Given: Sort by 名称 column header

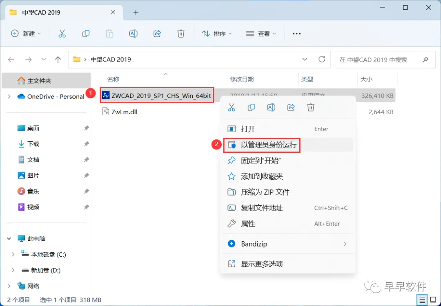Looking at the screenshot, I should (x=114, y=79).
